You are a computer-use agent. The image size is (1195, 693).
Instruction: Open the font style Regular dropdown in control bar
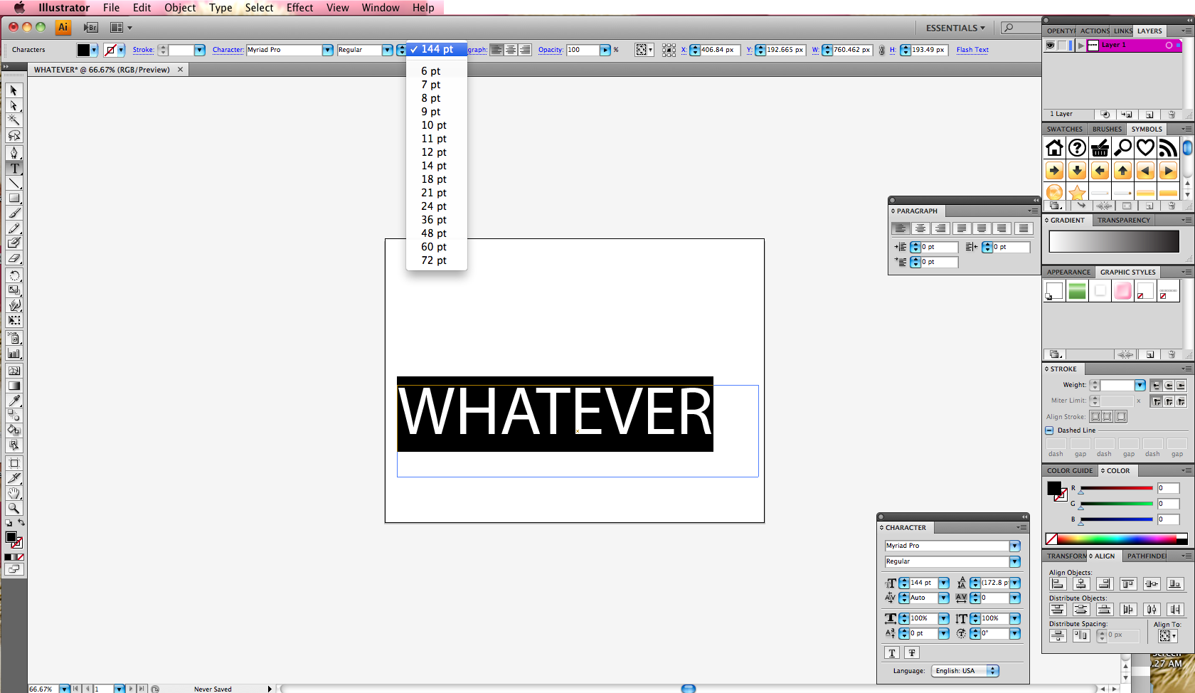point(387,50)
